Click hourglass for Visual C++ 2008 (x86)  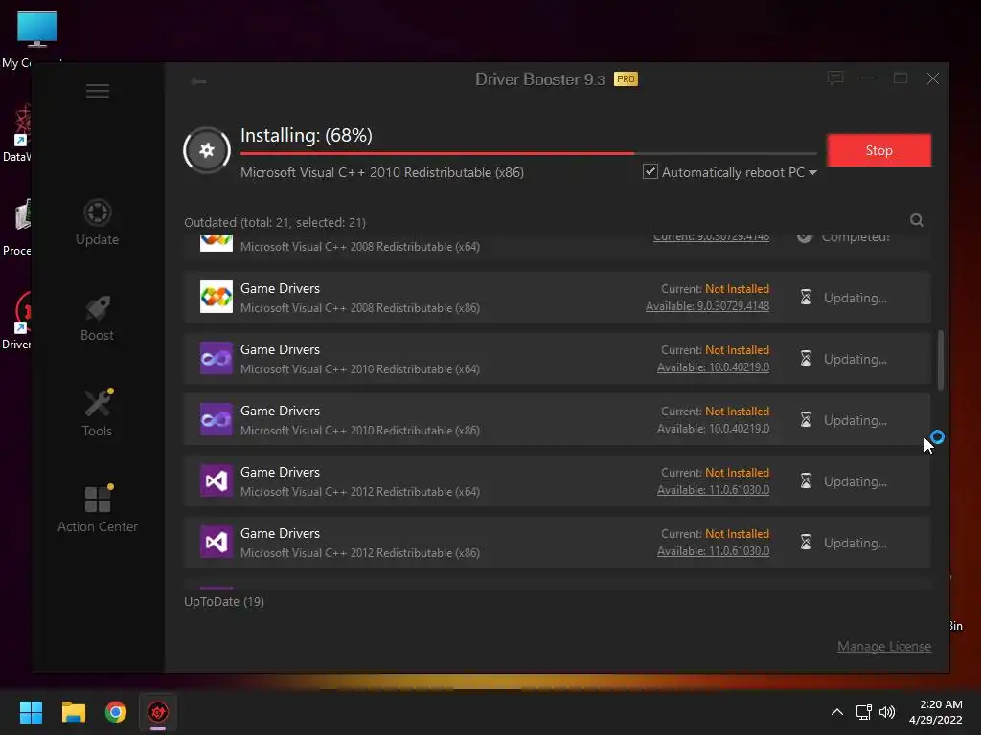[x=806, y=297]
